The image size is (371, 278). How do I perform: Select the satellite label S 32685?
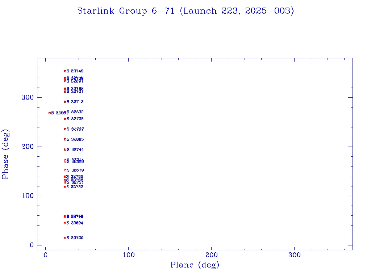coord(75,139)
